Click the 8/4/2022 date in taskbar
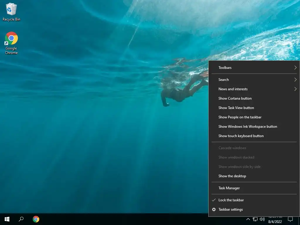The width and height of the screenshot is (300, 225). click(x=275, y=222)
